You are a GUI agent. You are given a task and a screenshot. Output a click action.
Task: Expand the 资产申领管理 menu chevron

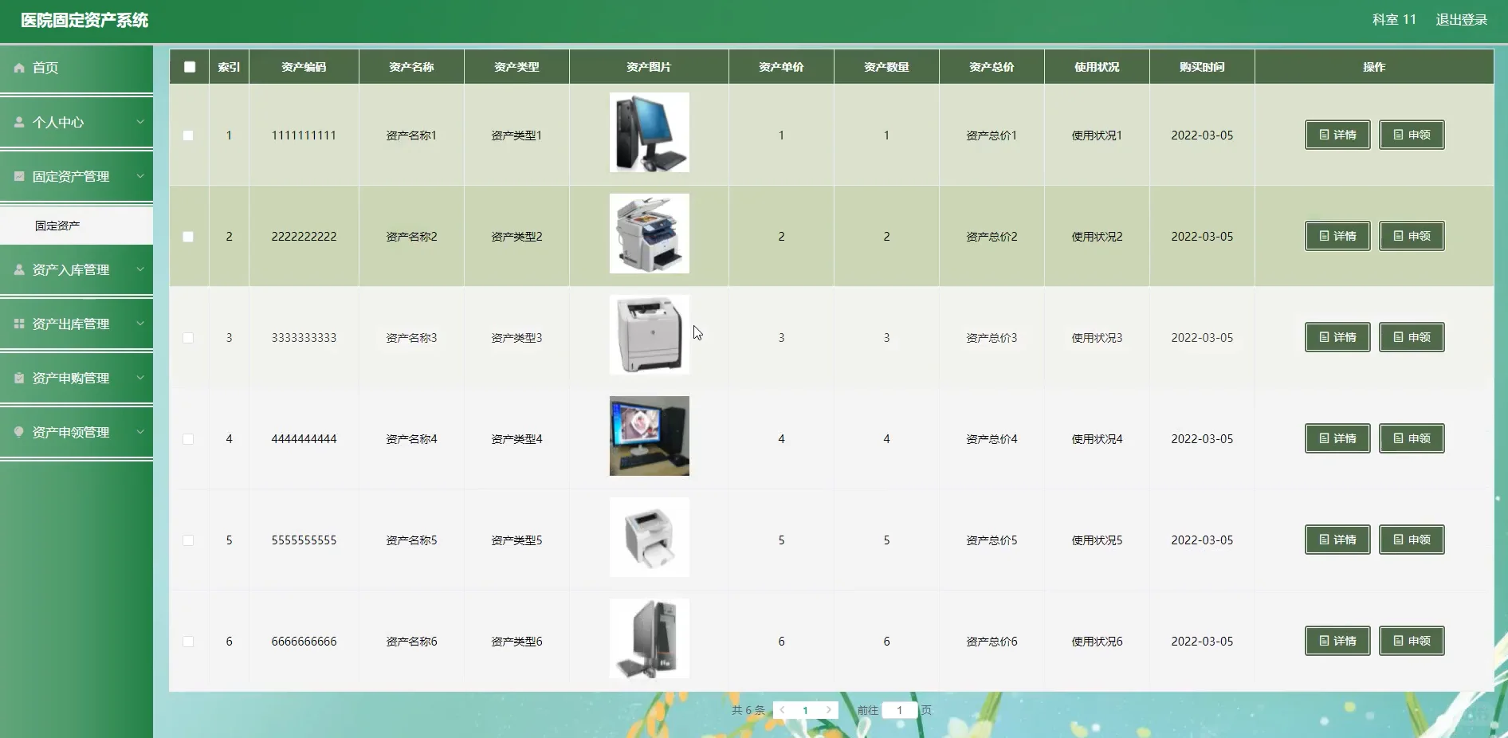point(140,432)
